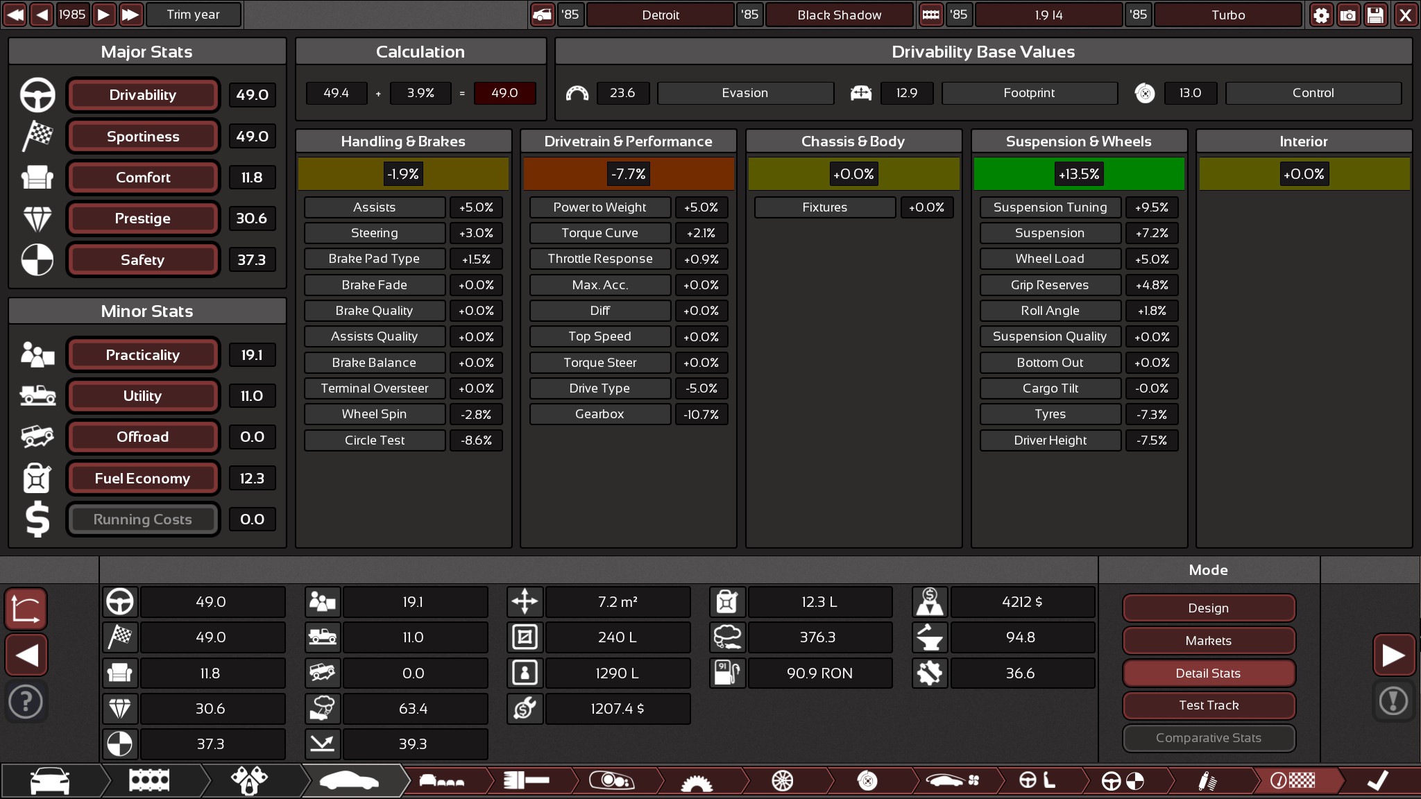Open the brakes disc tab icon

tap(867, 781)
